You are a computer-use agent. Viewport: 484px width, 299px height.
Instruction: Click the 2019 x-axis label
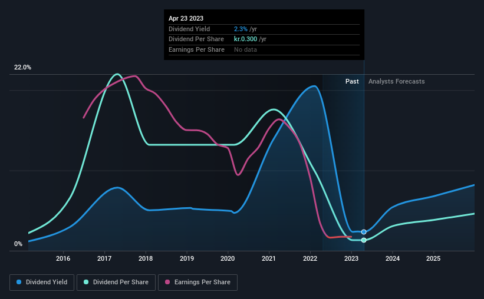pyautogui.click(x=187, y=258)
